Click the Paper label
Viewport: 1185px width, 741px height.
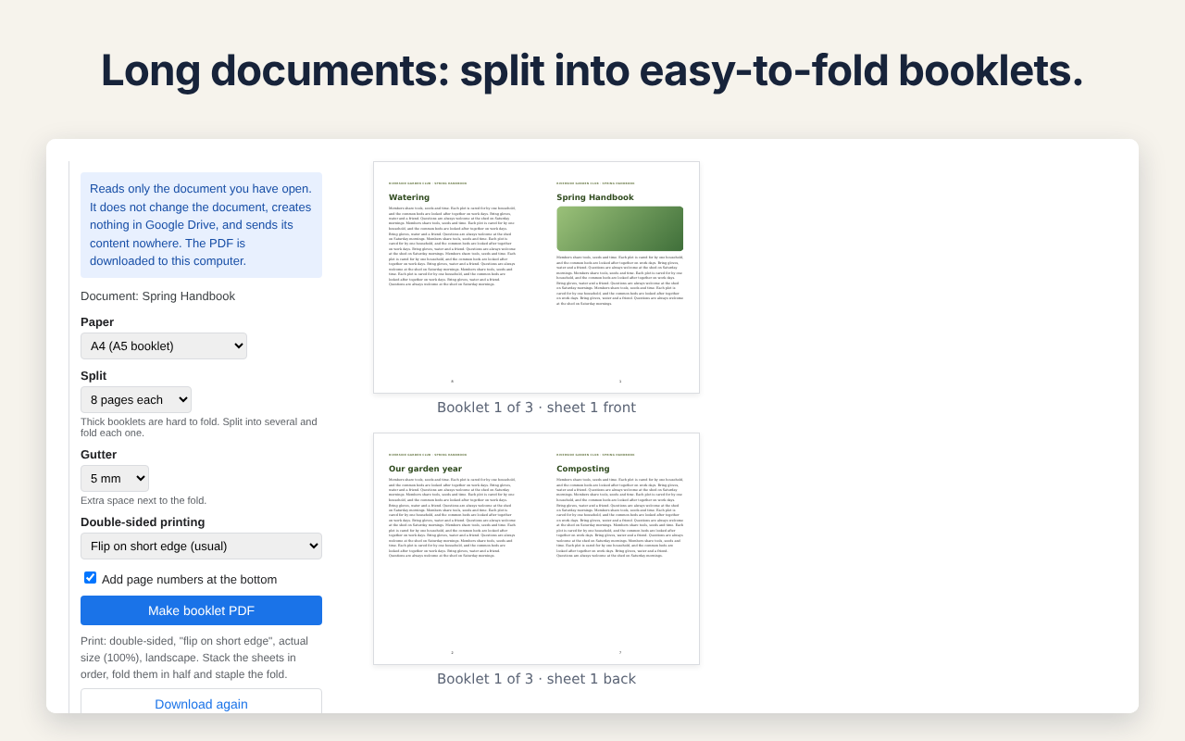(97, 322)
